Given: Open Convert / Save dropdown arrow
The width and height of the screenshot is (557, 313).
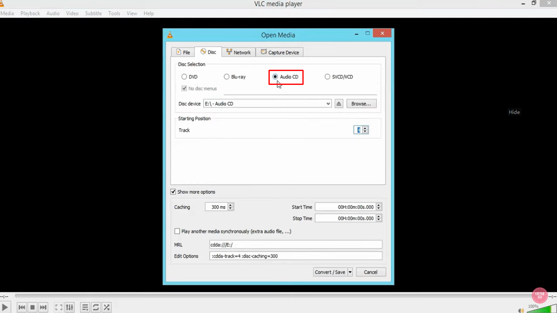Looking at the screenshot, I should click(350, 272).
